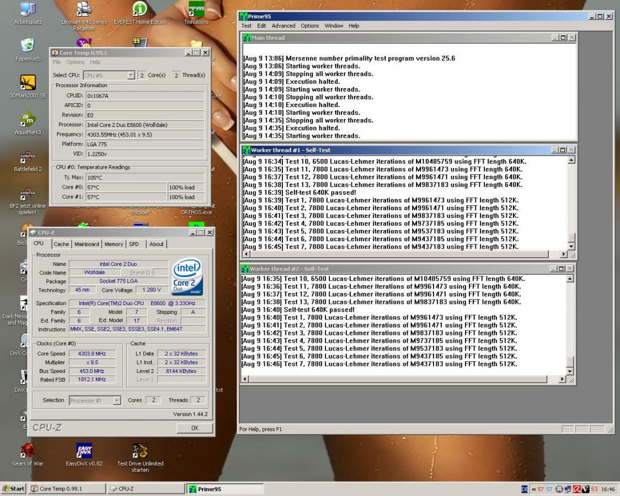Click the Frequency field 4303.55MHz
This screenshot has height=496, width=620.
pos(145,135)
